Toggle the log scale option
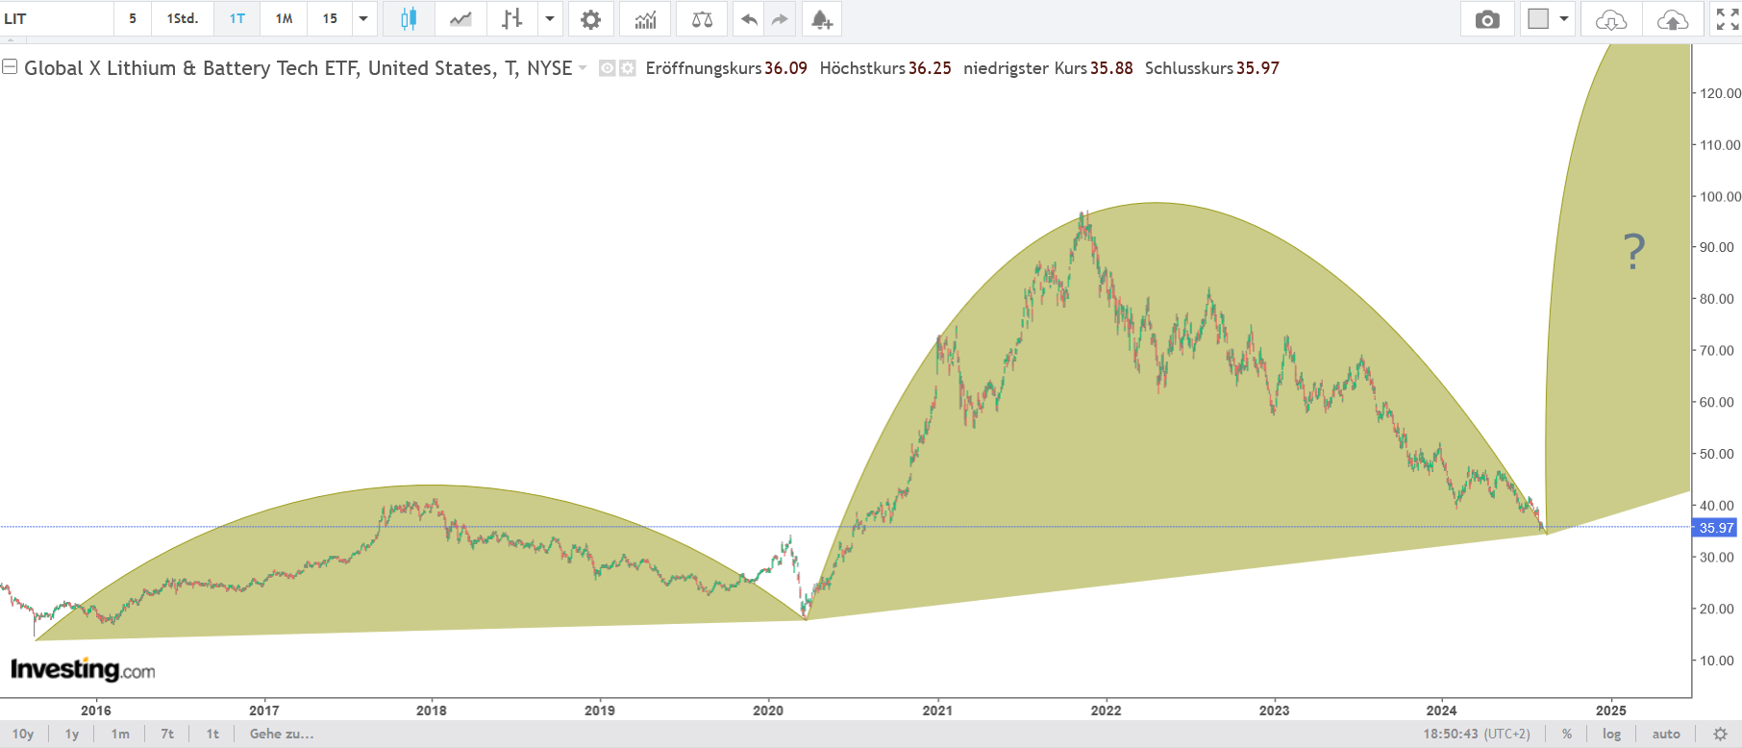The height and width of the screenshot is (748, 1742). pos(1611,734)
